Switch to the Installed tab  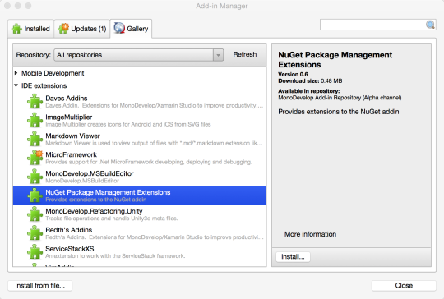point(31,29)
